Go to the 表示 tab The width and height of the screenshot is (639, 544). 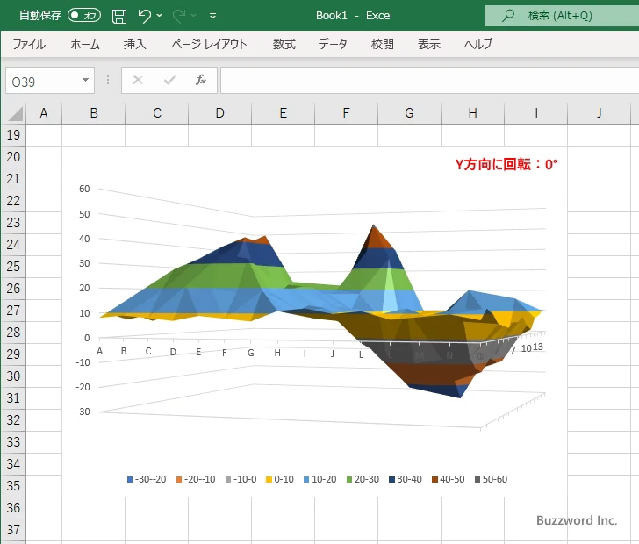tap(428, 44)
